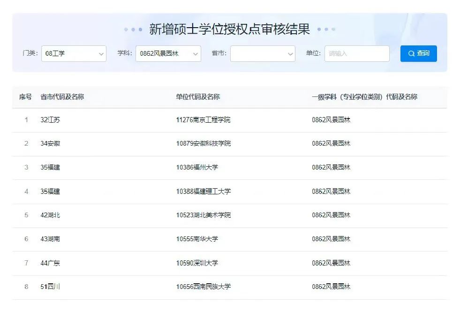Click the 序号 column header
460x310 pixels.
(x=25, y=97)
